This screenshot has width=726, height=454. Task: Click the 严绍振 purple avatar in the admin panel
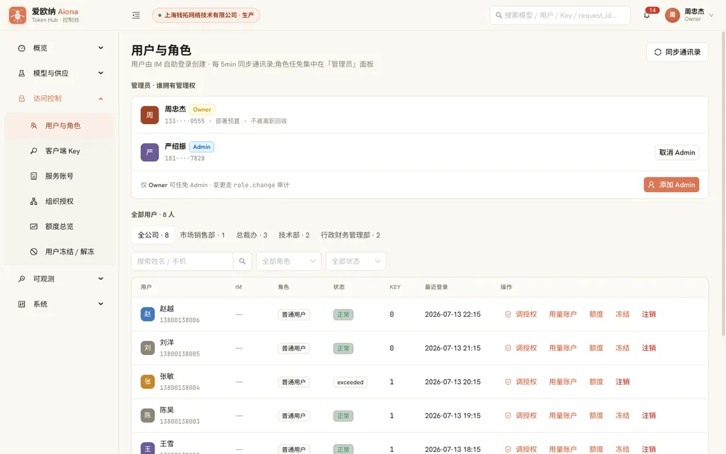[x=150, y=152]
